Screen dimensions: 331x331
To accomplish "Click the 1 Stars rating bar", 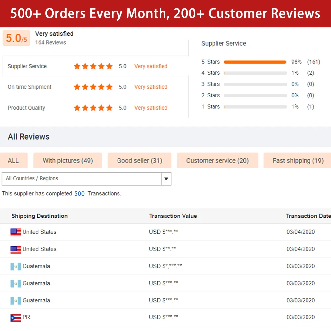I will click(x=255, y=107).
